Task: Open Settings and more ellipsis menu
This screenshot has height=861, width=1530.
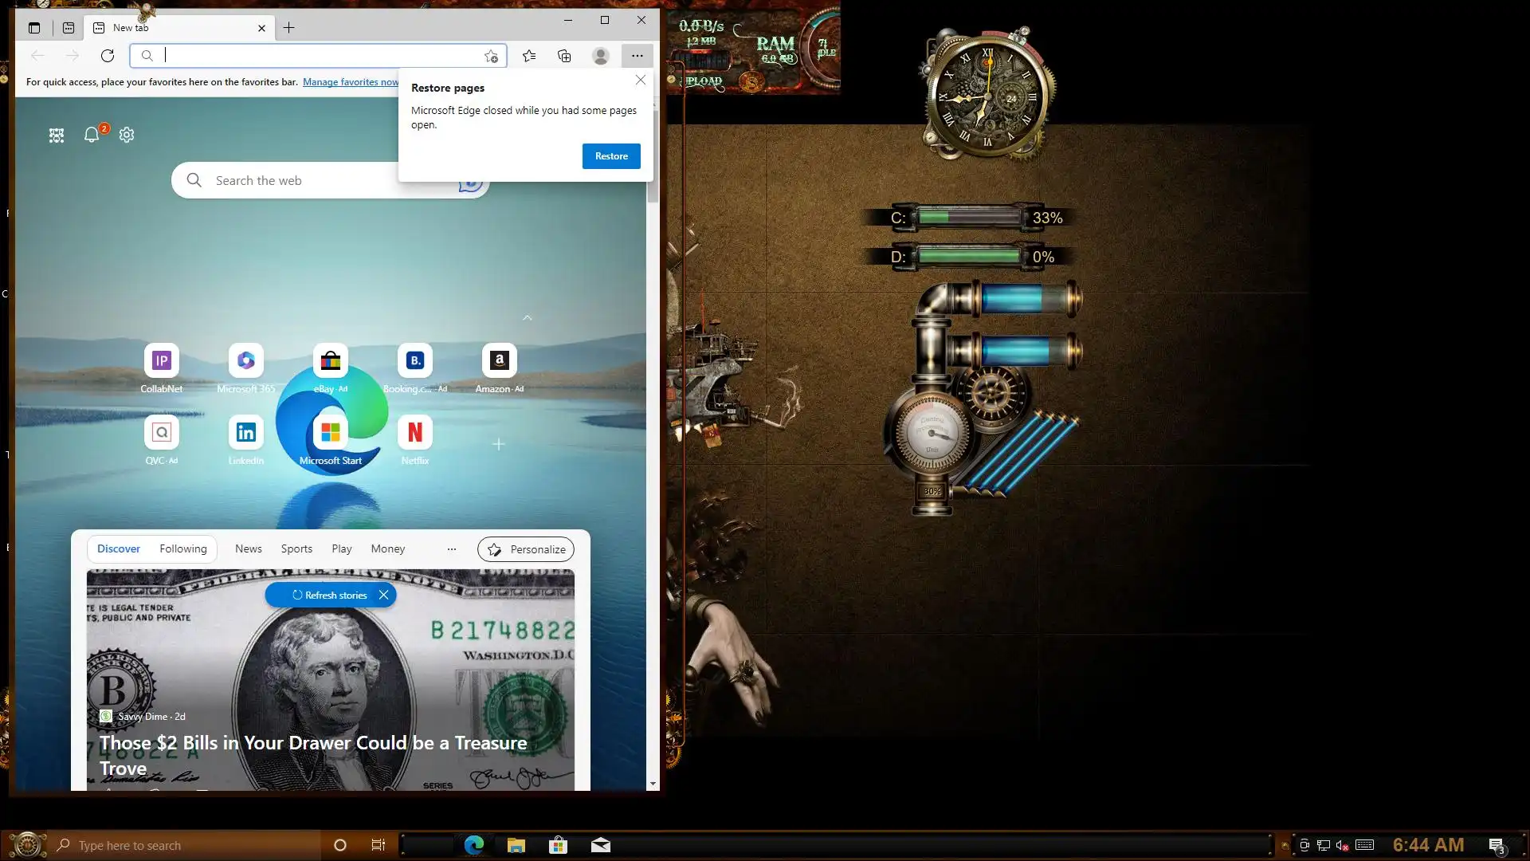Action: click(637, 56)
